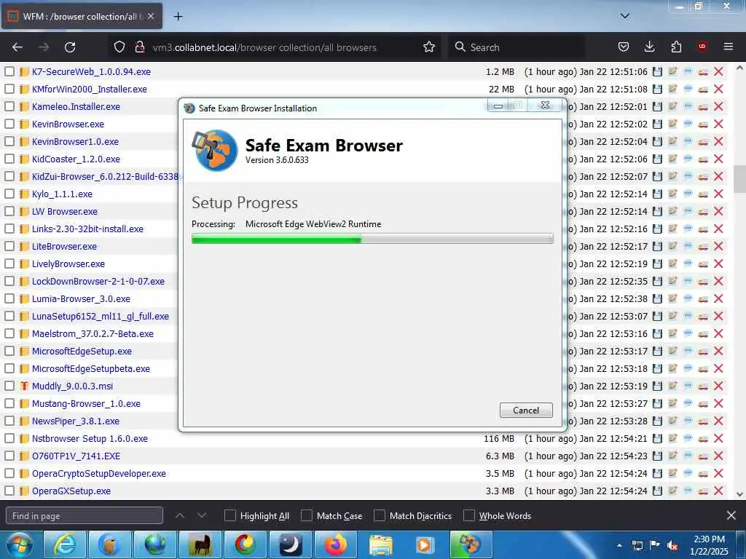
Task: Open LockDownBrowser-2-1-0-07.exe file link
Action: [98, 282]
